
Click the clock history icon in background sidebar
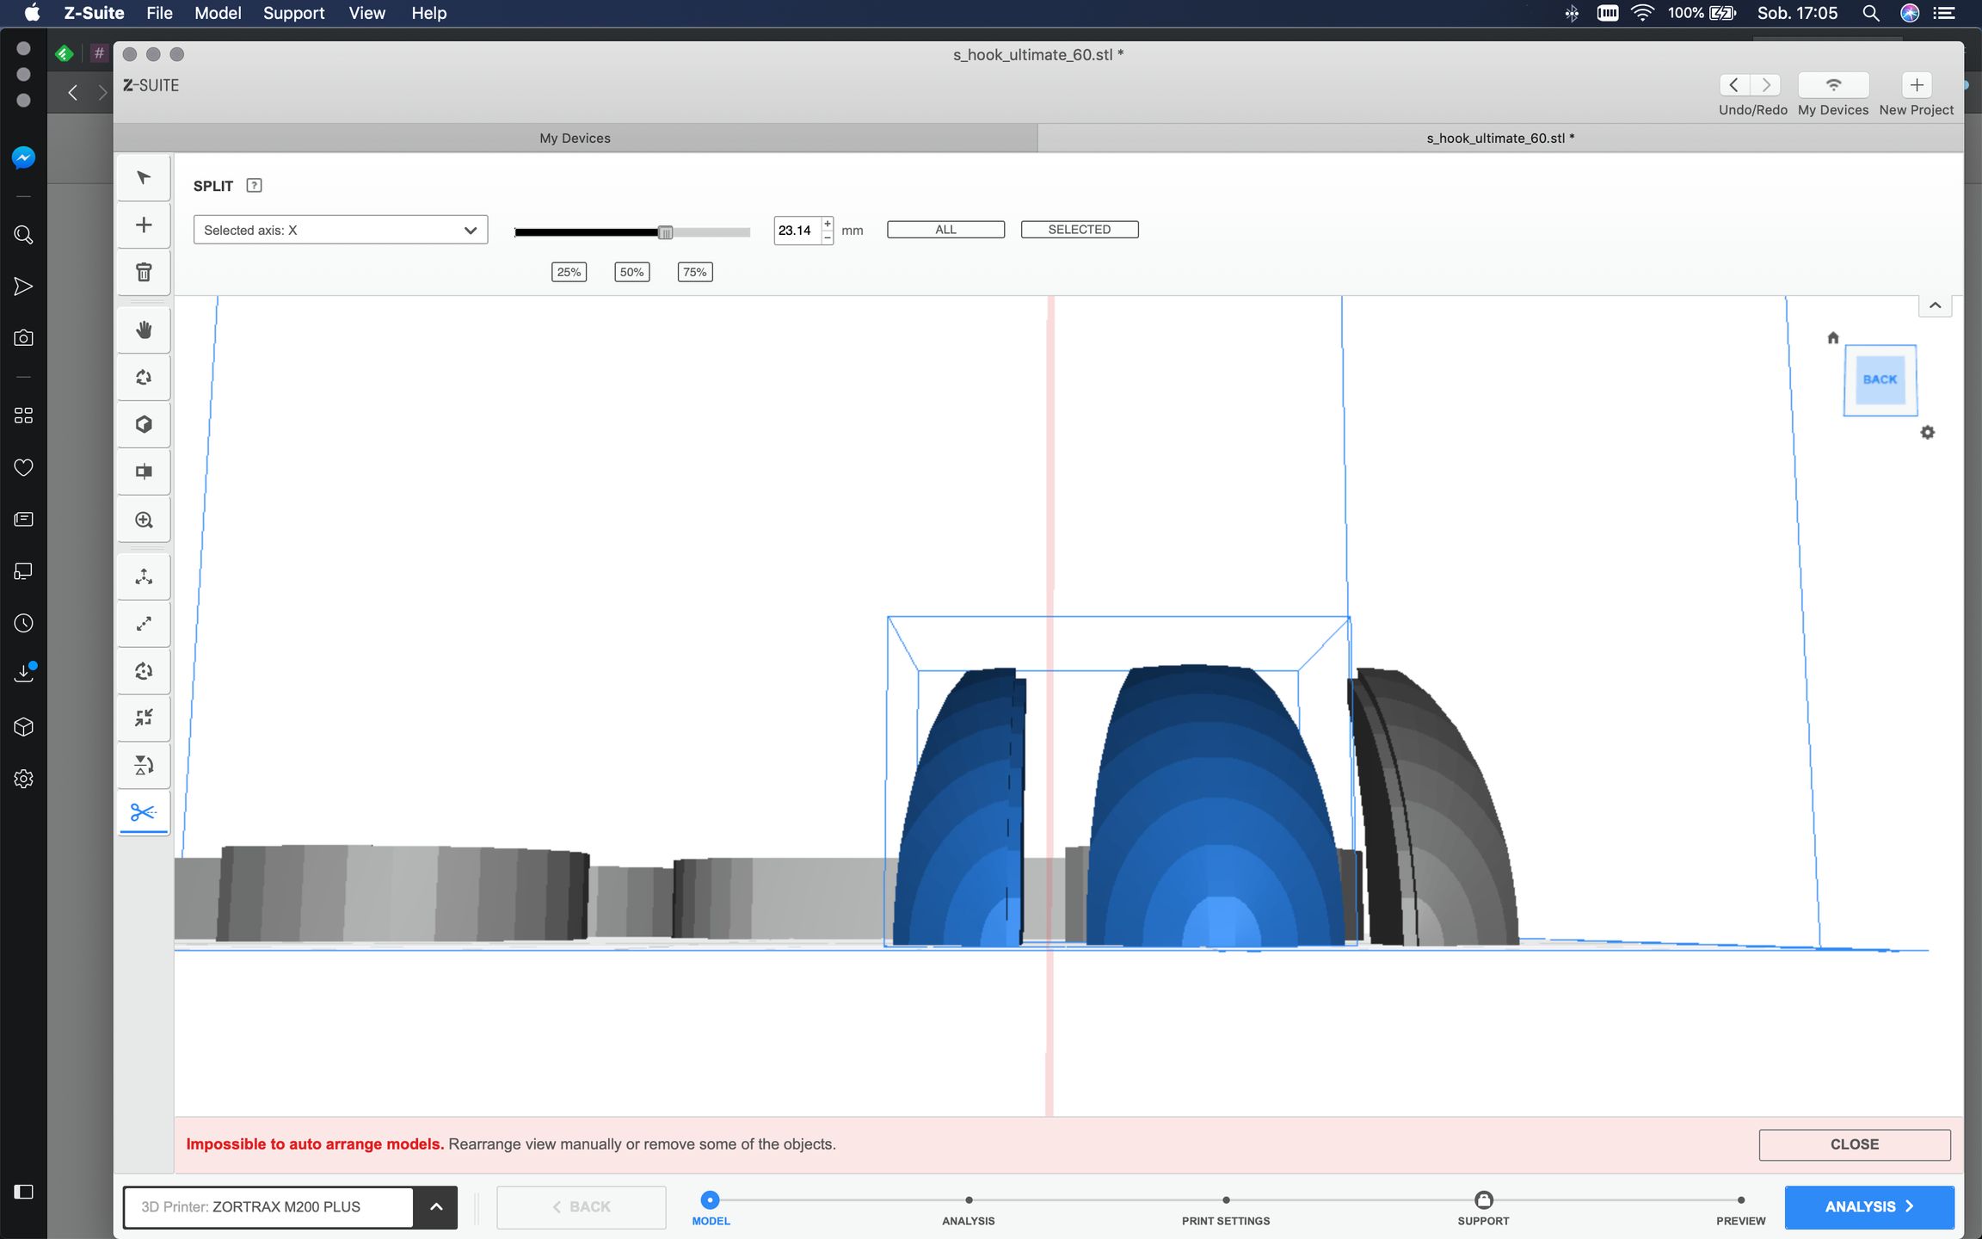coord(23,623)
